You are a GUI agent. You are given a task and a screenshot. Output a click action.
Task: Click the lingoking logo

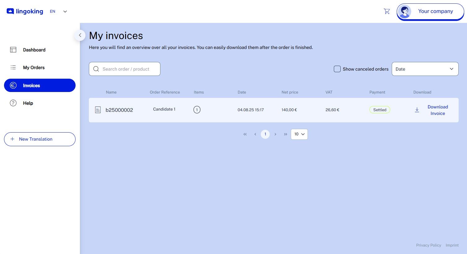coord(25,11)
